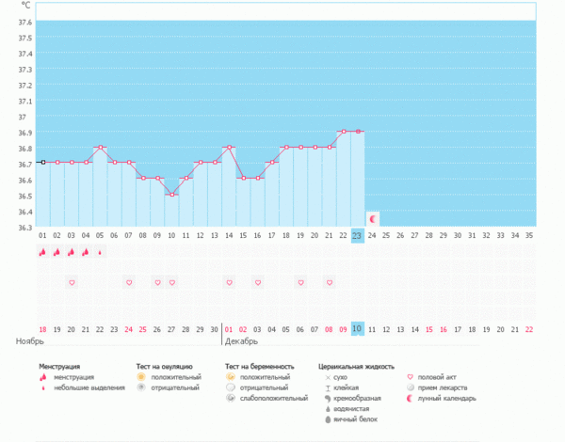Click the 'Тест на беременность' legend heading
The height and width of the screenshot is (442, 565).
coord(260,365)
